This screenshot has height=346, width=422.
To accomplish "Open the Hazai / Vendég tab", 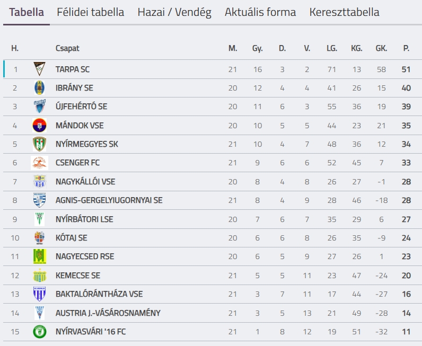I will pos(174,12).
